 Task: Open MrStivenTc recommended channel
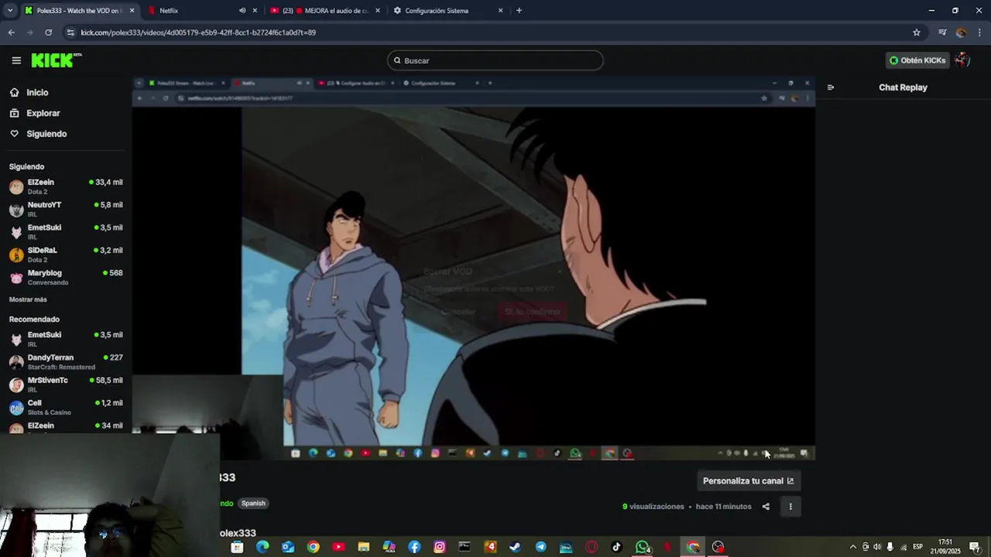point(65,384)
